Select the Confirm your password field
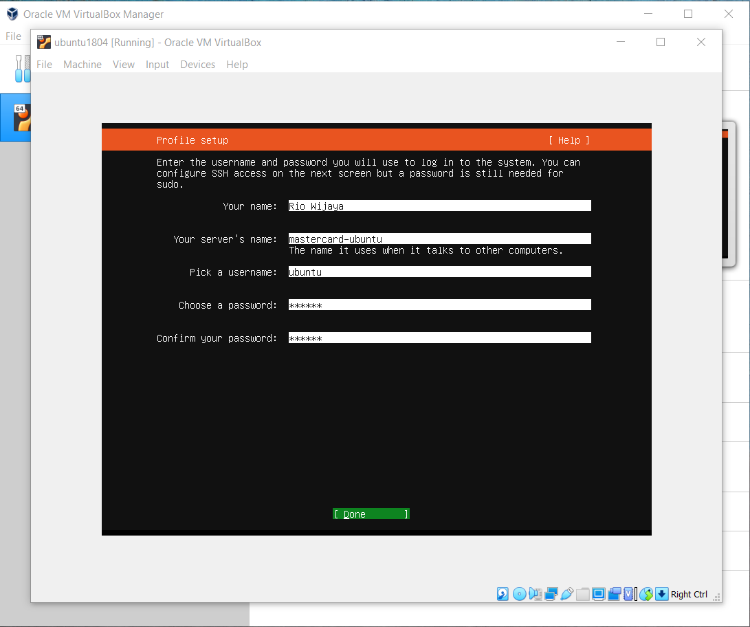This screenshot has height=627, width=750. point(439,338)
